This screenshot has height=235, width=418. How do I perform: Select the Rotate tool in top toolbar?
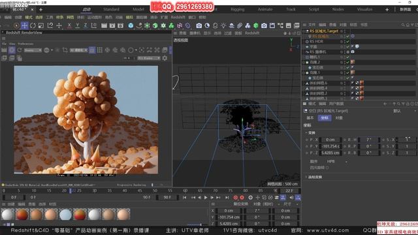pyautogui.click(x=33, y=25)
